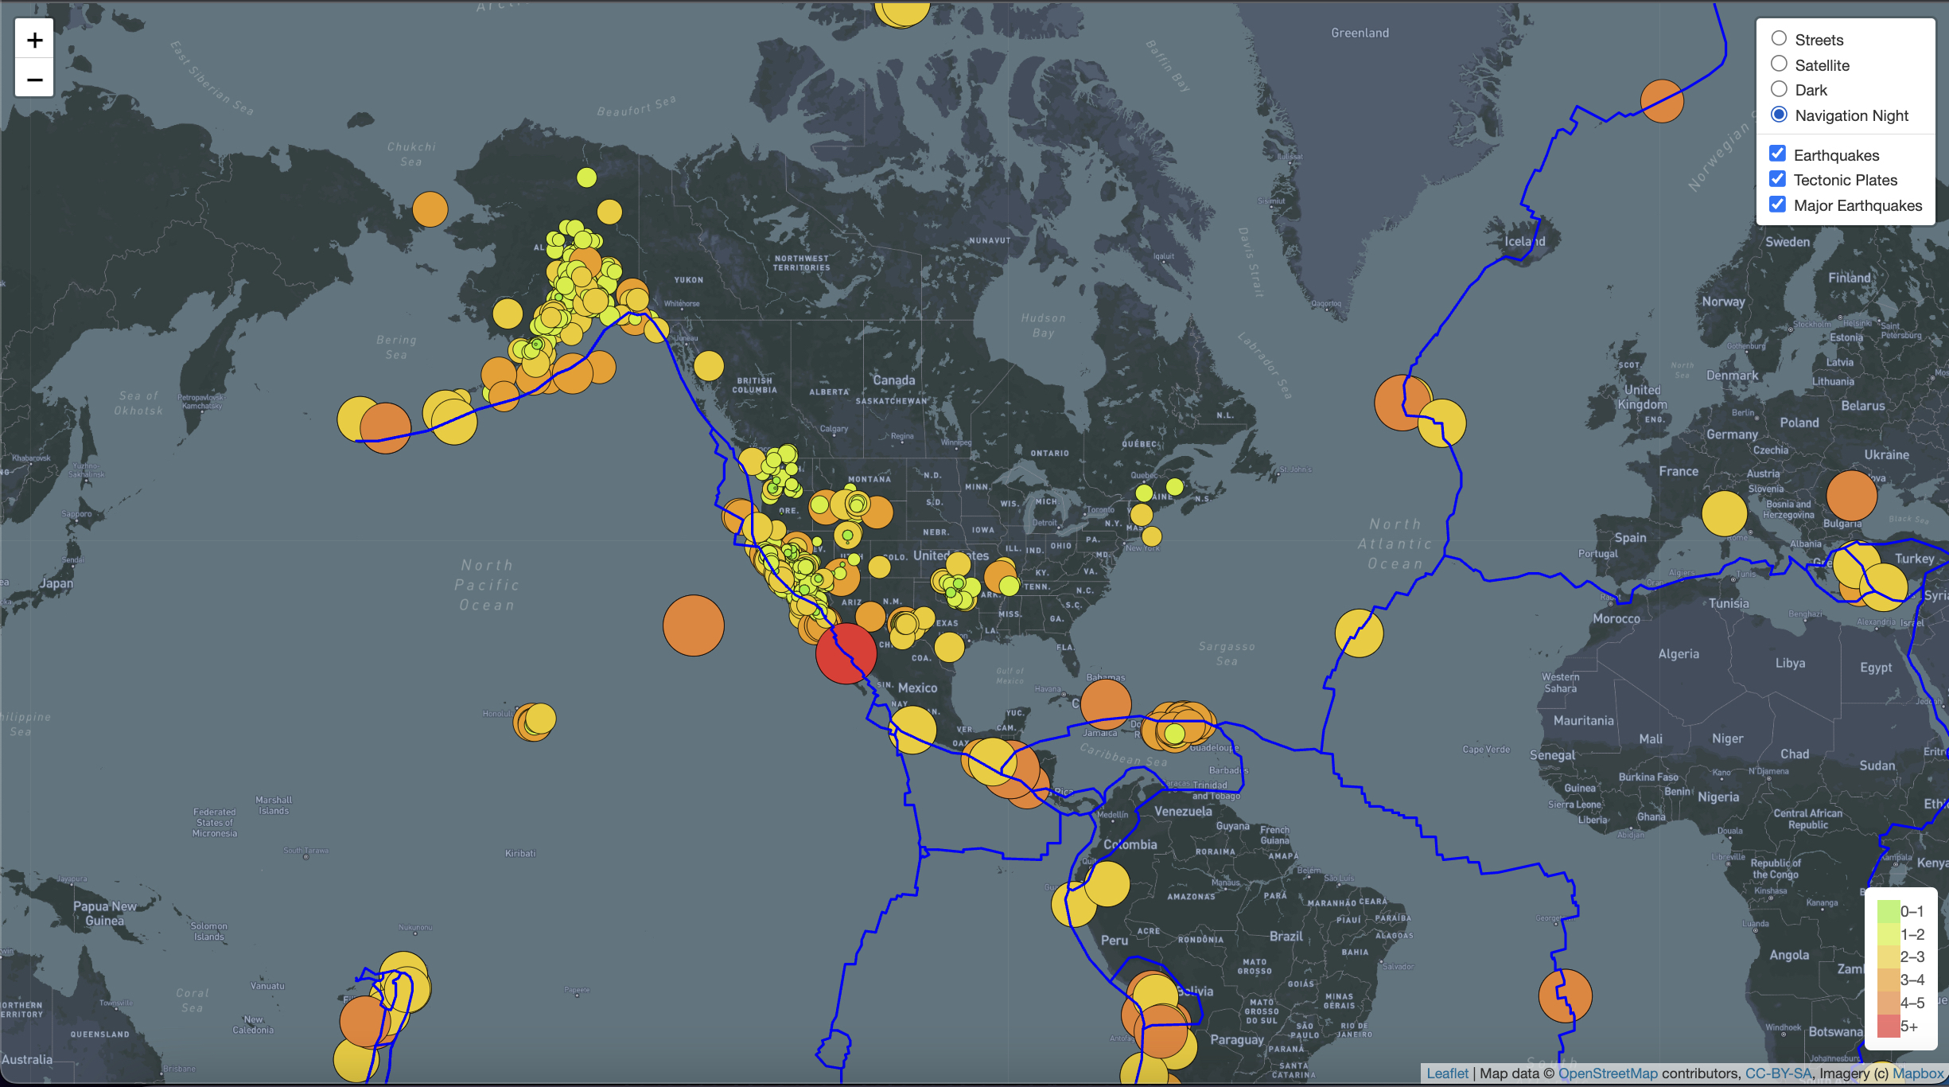Select the Streets map style
The height and width of the screenshot is (1087, 1949).
pyautogui.click(x=1779, y=38)
